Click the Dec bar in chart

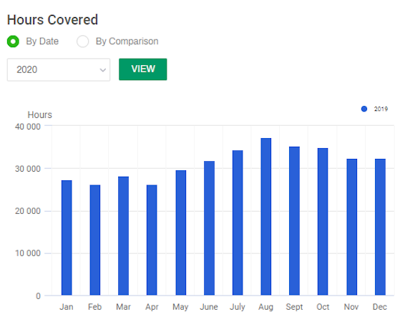(380, 227)
